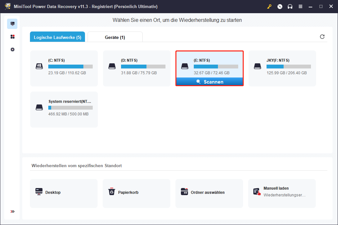The image size is (338, 225).
Task: Open the license key registration icon
Action: coord(269,6)
